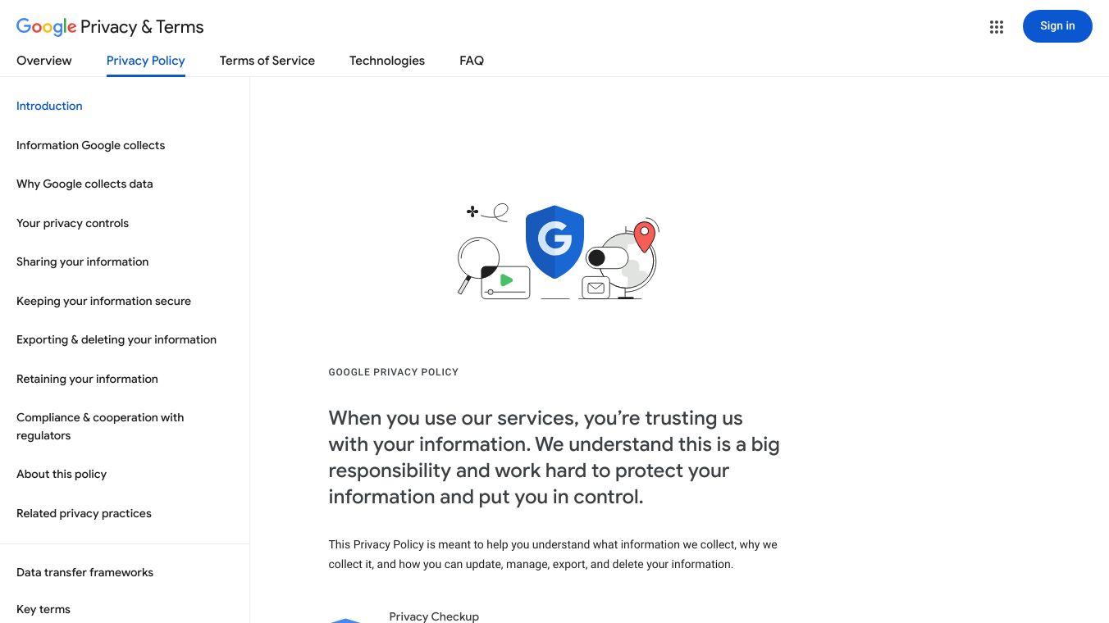
Task: Select the Privacy Policy tab
Action: [x=146, y=61]
